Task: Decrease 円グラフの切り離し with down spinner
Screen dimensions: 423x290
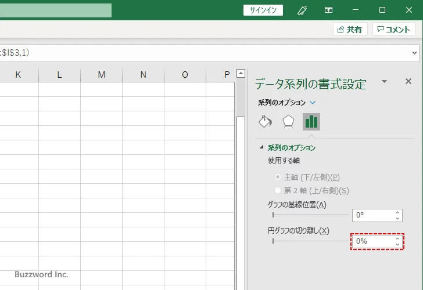Action: 397,245
